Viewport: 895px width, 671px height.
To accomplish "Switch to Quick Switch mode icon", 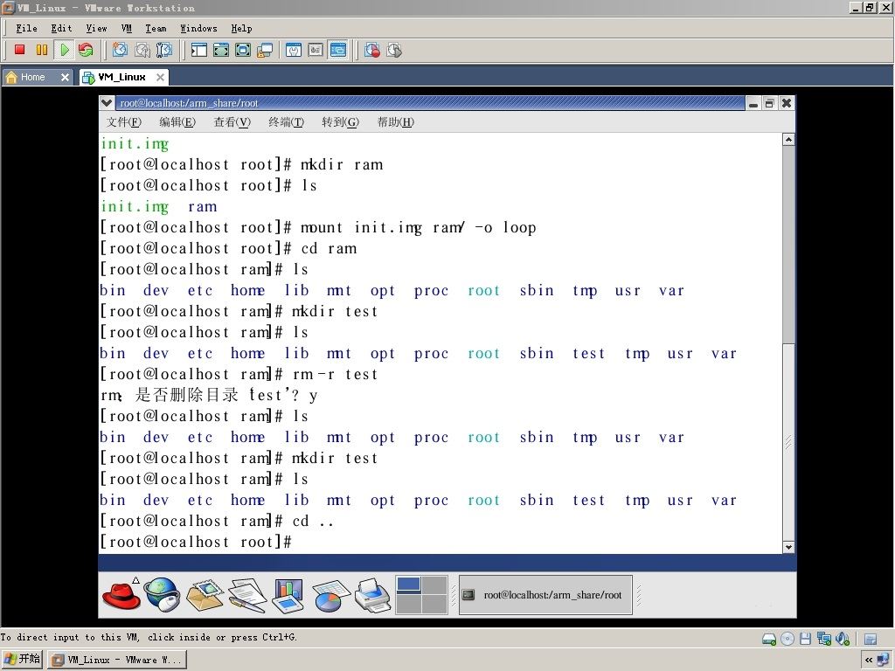I will point(221,50).
